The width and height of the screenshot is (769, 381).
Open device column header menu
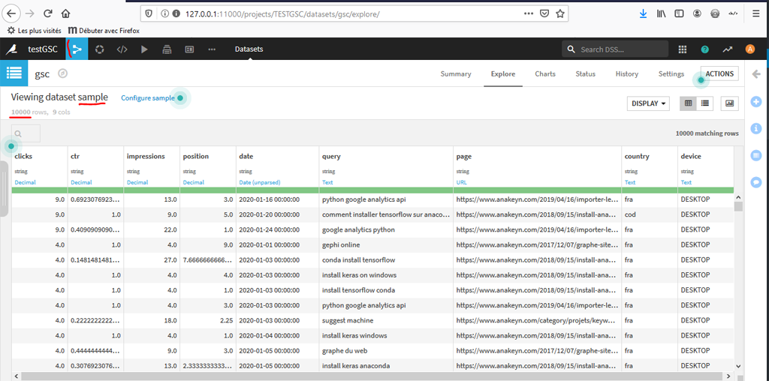[x=691, y=156]
